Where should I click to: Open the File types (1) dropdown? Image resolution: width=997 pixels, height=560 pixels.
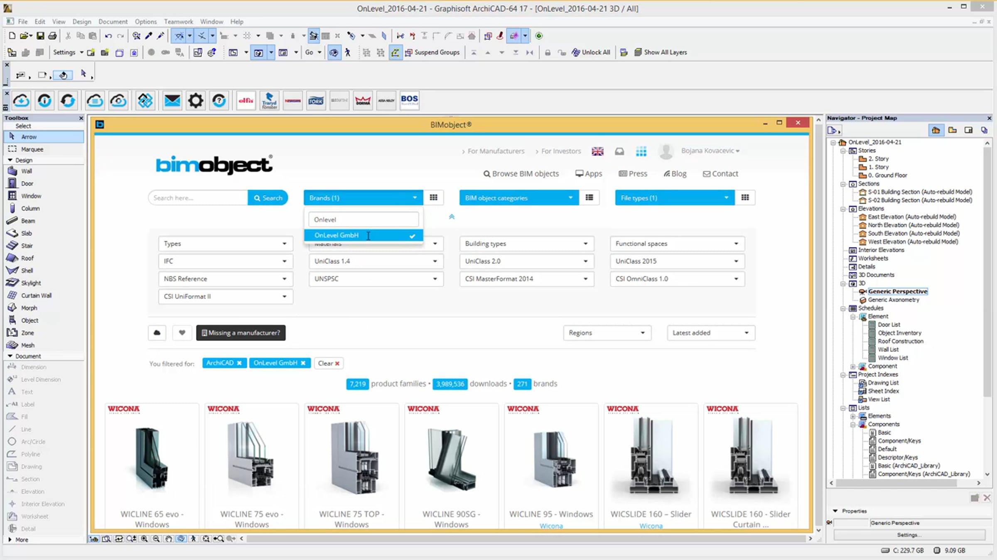(x=675, y=197)
